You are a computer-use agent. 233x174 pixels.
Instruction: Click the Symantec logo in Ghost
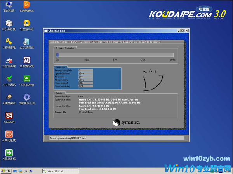[126, 123]
